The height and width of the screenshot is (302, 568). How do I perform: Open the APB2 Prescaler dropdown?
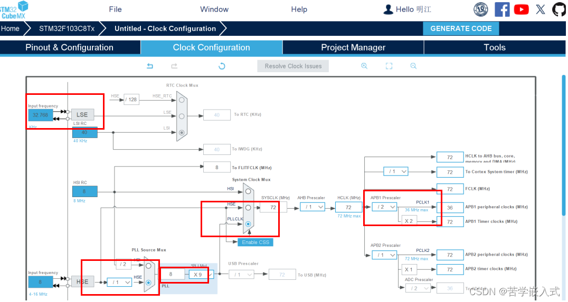tap(384, 255)
